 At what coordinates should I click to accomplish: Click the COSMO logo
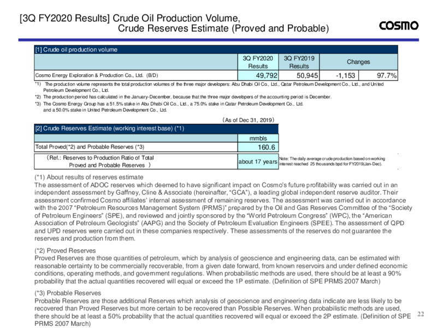click(399, 25)
